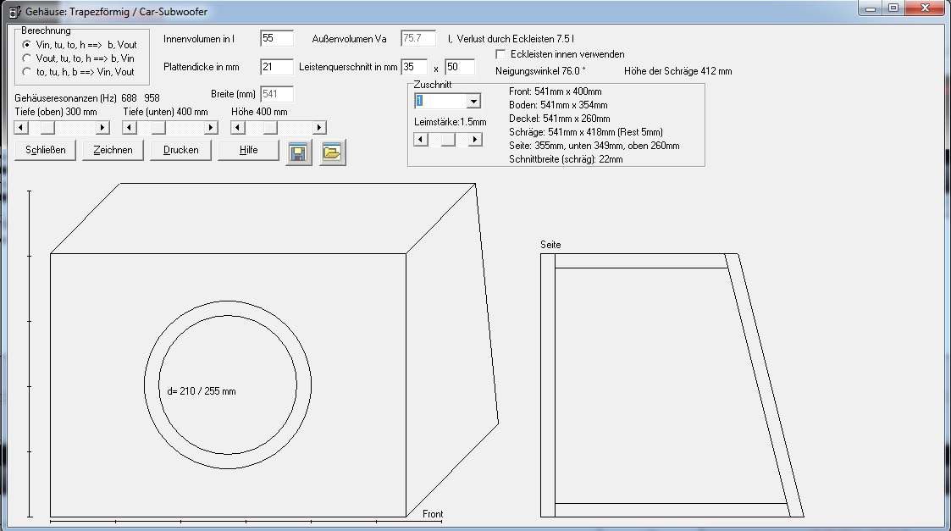Click 'Schräge: 541mm x 418mm (Rest 5mm)' text
This screenshot has width=951, height=531.
point(586,131)
